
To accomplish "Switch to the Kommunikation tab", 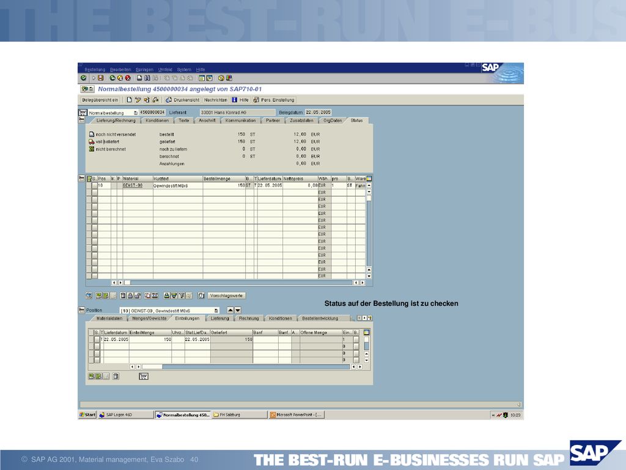I will click(x=240, y=121).
